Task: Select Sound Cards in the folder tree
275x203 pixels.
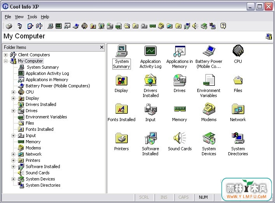Action: click(38, 173)
